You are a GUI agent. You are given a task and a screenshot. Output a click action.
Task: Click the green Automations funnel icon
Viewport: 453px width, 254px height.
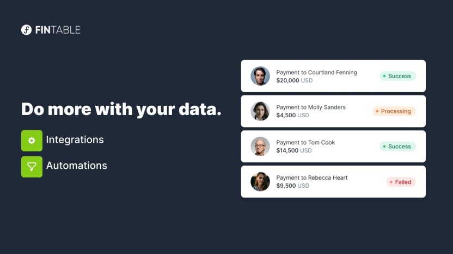tap(32, 167)
